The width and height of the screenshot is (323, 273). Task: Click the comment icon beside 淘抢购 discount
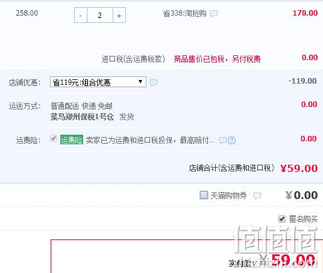[214, 14]
